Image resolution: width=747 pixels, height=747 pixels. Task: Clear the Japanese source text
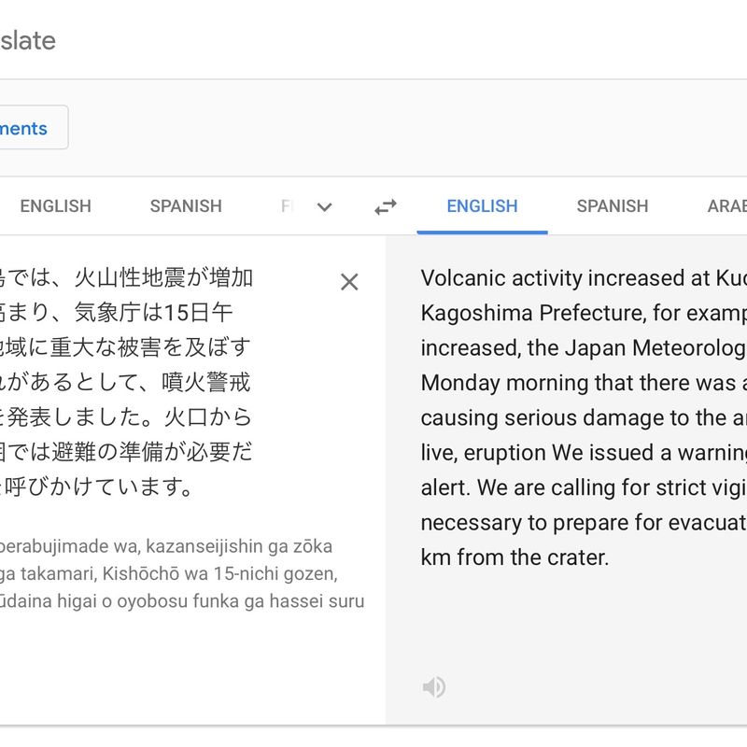click(349, 282)
